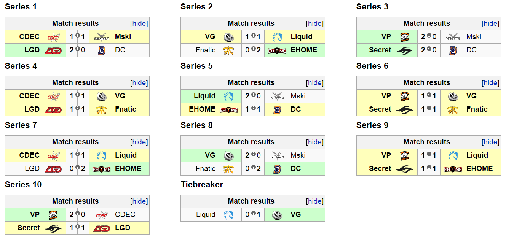This screenshot has width=506, height=239.
Task: Hide the Tiebreaker match results
Action: pyautogui.click(x=315, y=201)
